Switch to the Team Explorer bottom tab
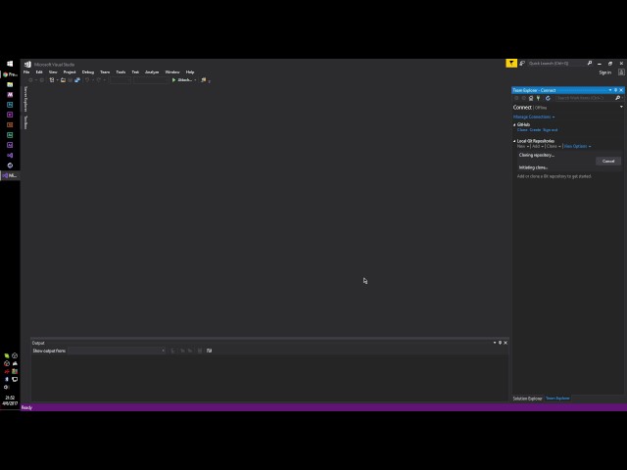The width and height of the screenshot is (627, 470). pos(557,399)
